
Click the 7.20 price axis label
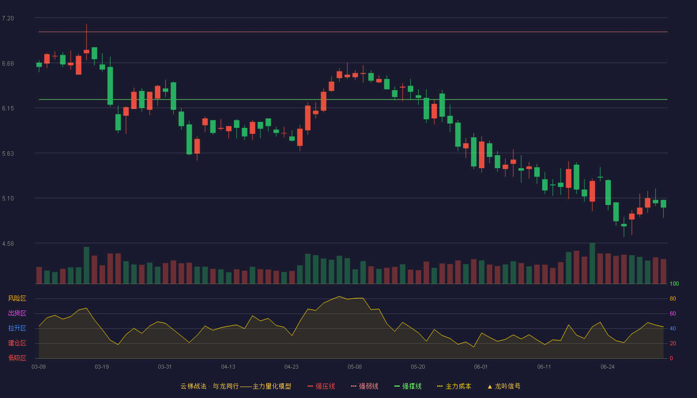pyautogui.click(x=8, y=18)
